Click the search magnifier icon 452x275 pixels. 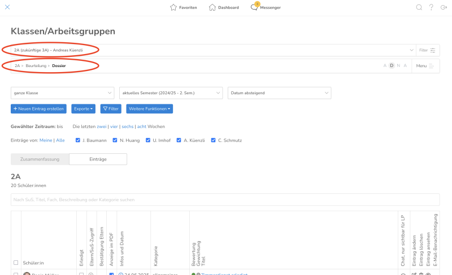pos(419,7)
